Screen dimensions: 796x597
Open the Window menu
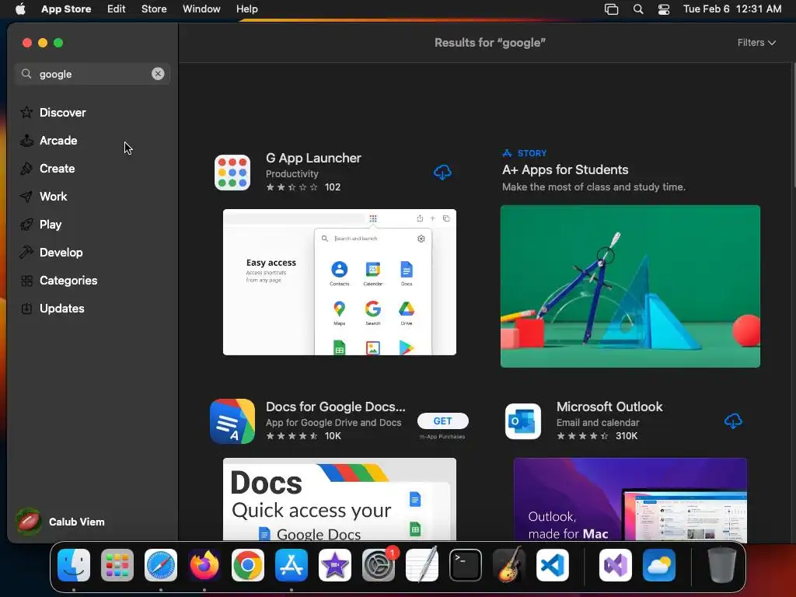coord(201,9)
